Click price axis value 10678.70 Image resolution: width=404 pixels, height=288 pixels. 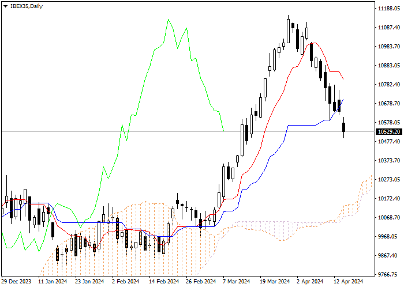pyautogui.click(x=389, y=104)
